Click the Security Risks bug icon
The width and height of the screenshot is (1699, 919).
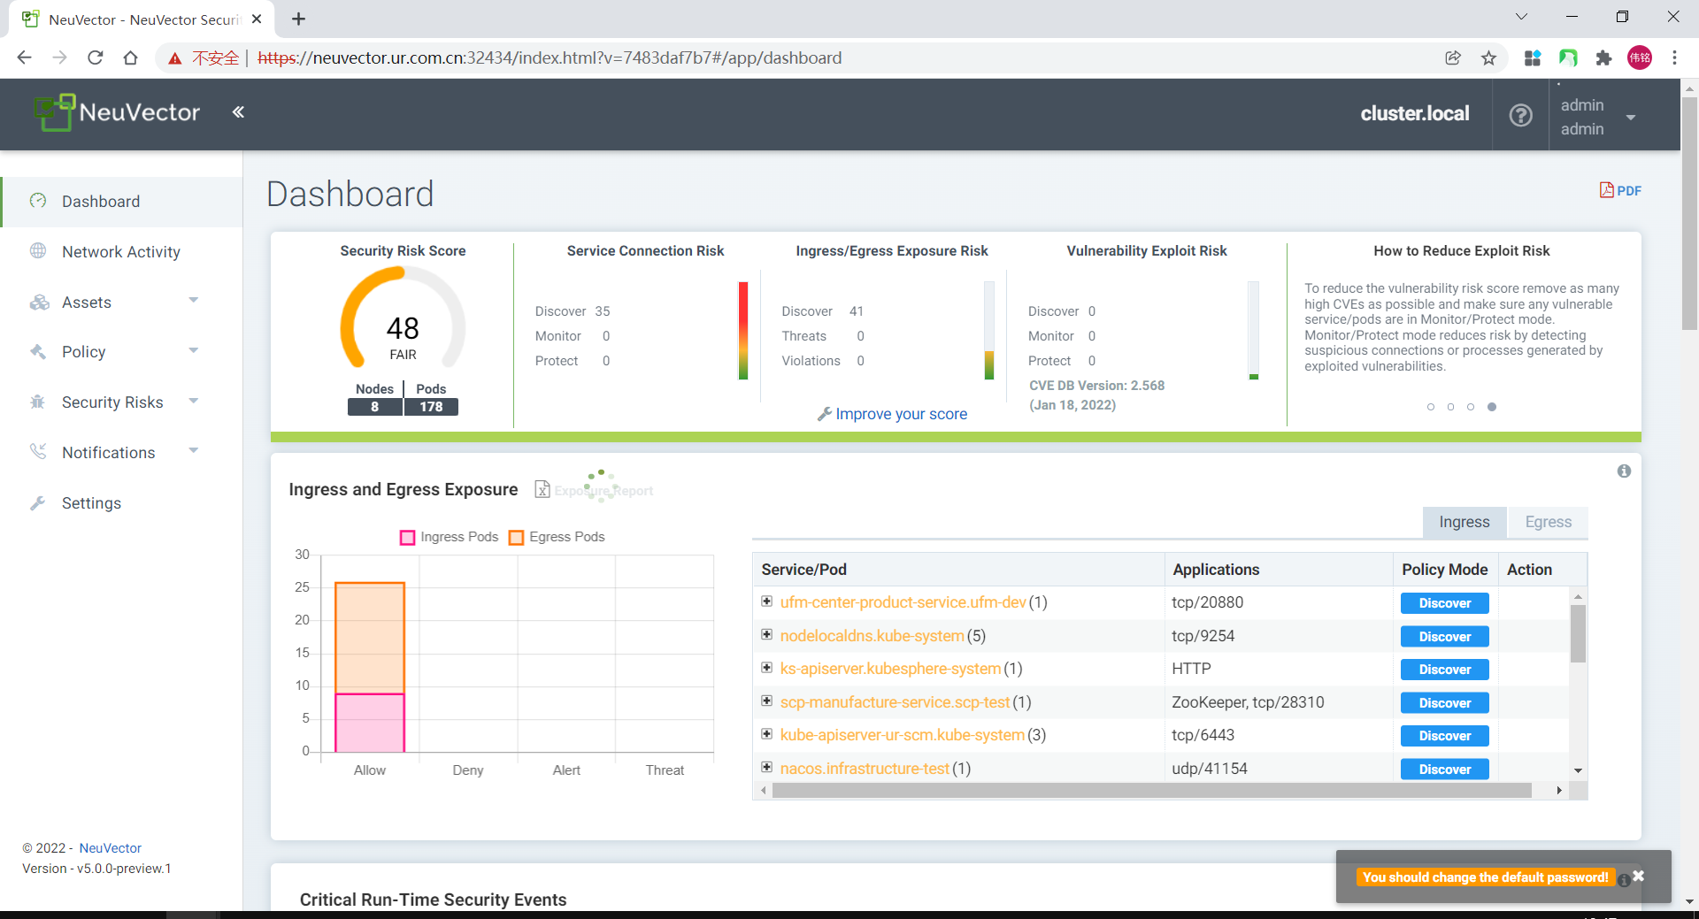[38, 402]
